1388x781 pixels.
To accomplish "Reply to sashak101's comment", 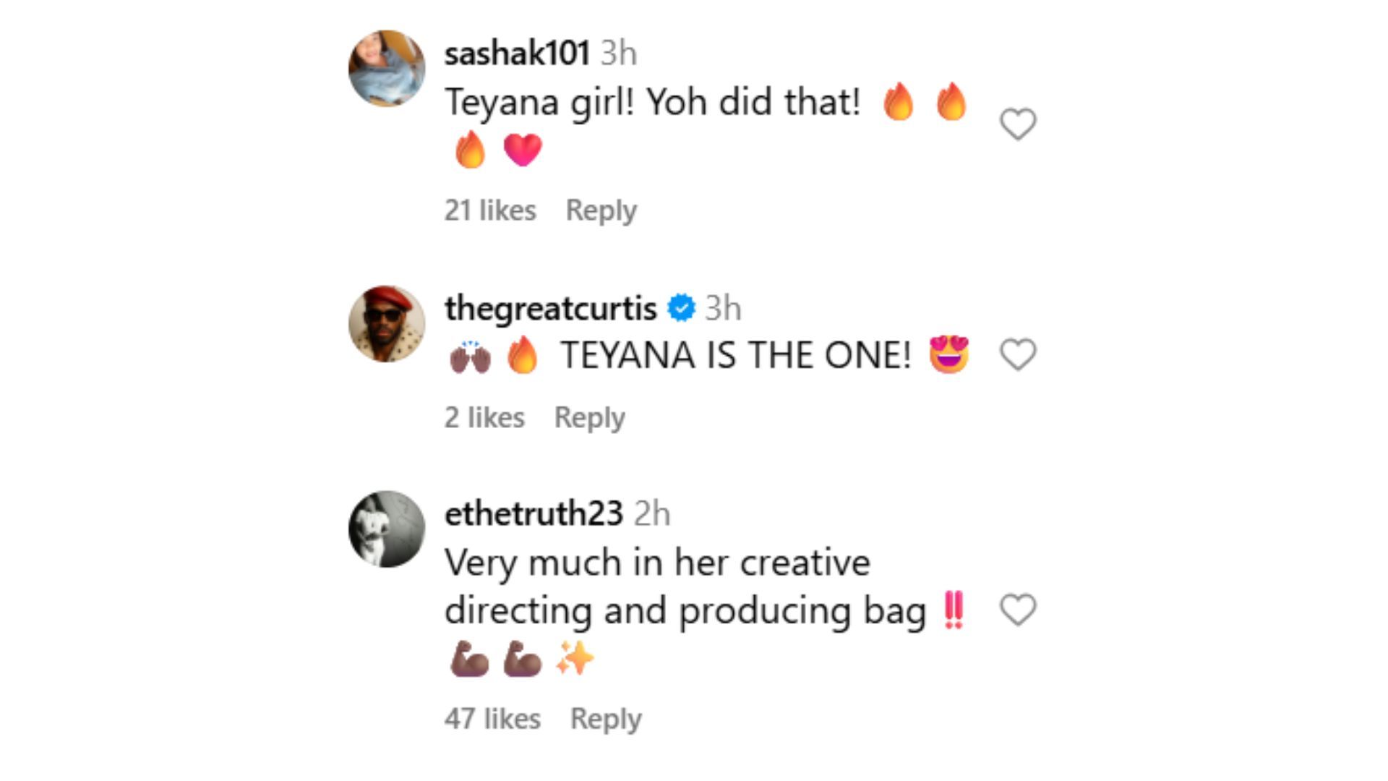I will (x=601, y=210).
